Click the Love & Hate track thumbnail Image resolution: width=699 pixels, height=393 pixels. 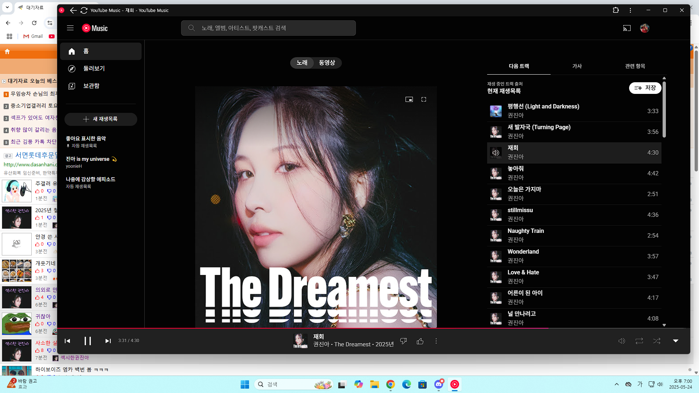[x=496, y=277]
